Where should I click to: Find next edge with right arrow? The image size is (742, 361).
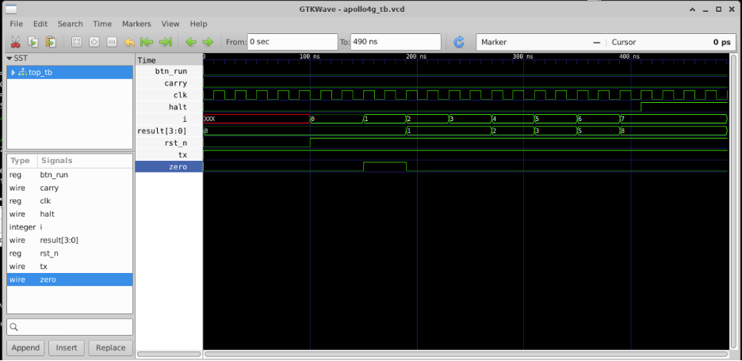[x=208, y=42]
